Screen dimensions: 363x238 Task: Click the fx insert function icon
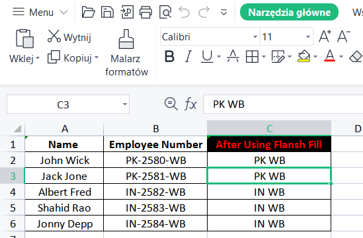pos(190,104)
